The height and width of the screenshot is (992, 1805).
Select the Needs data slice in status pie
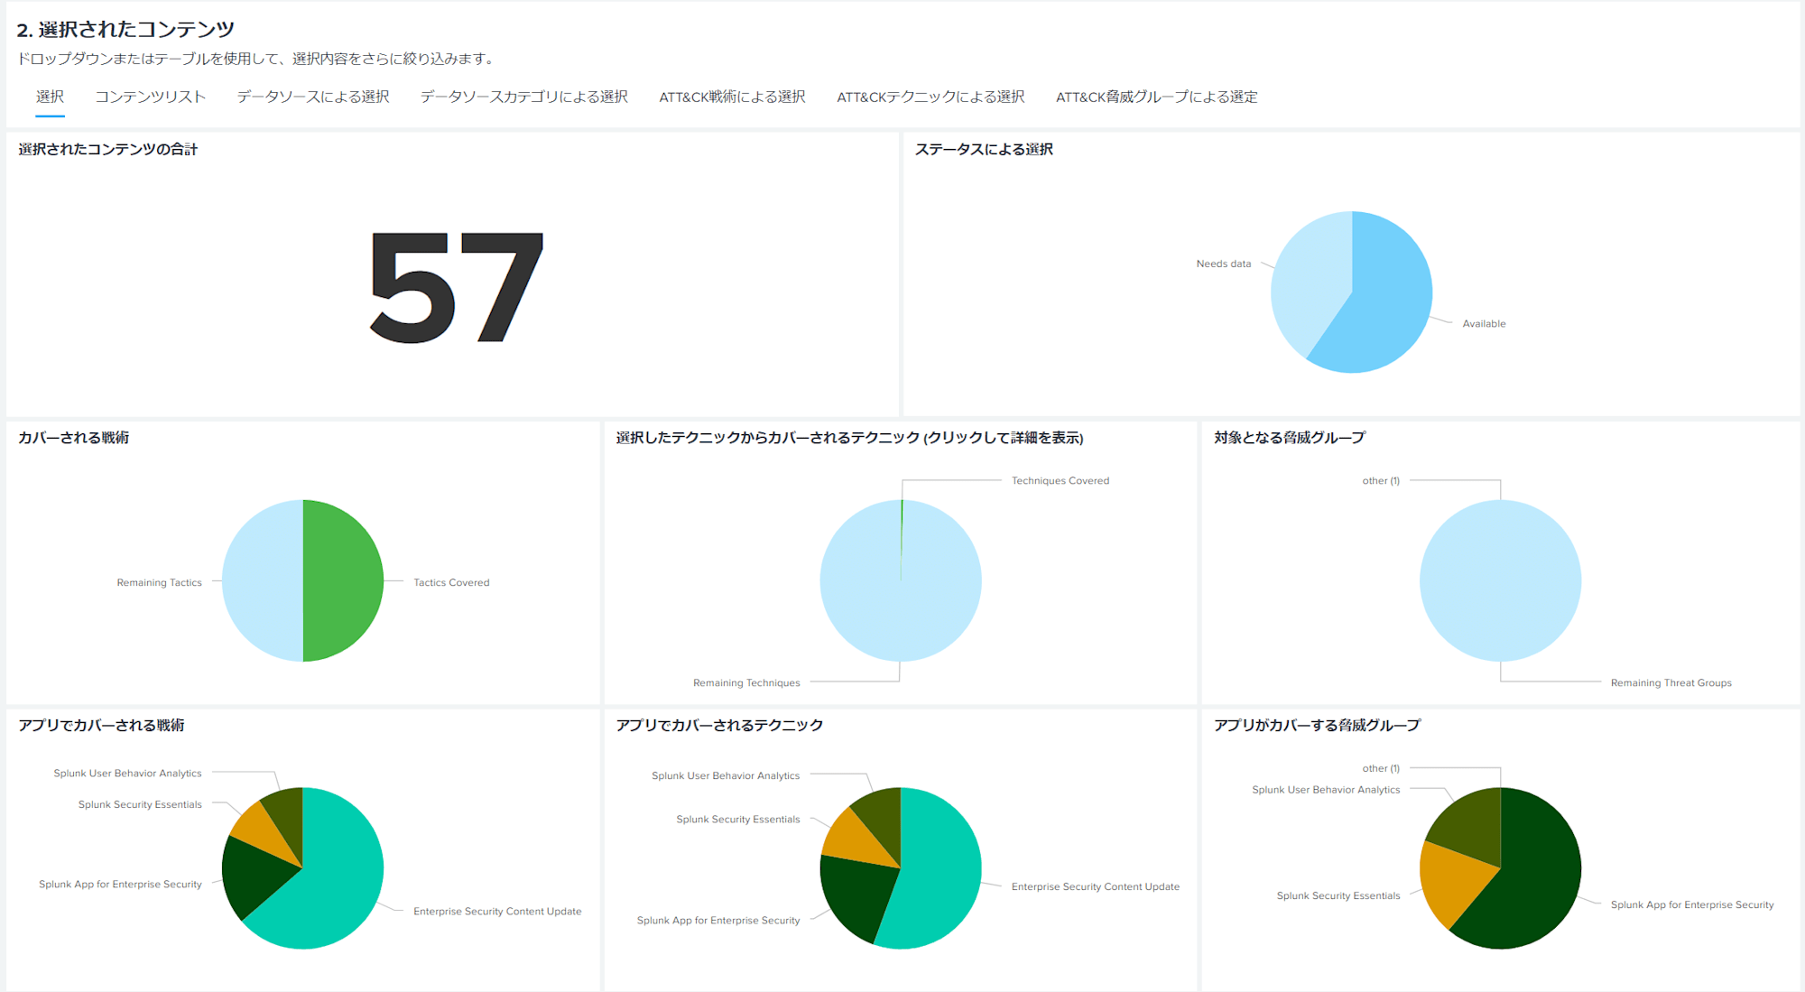pyautogui.click(x=1309, y=284)
